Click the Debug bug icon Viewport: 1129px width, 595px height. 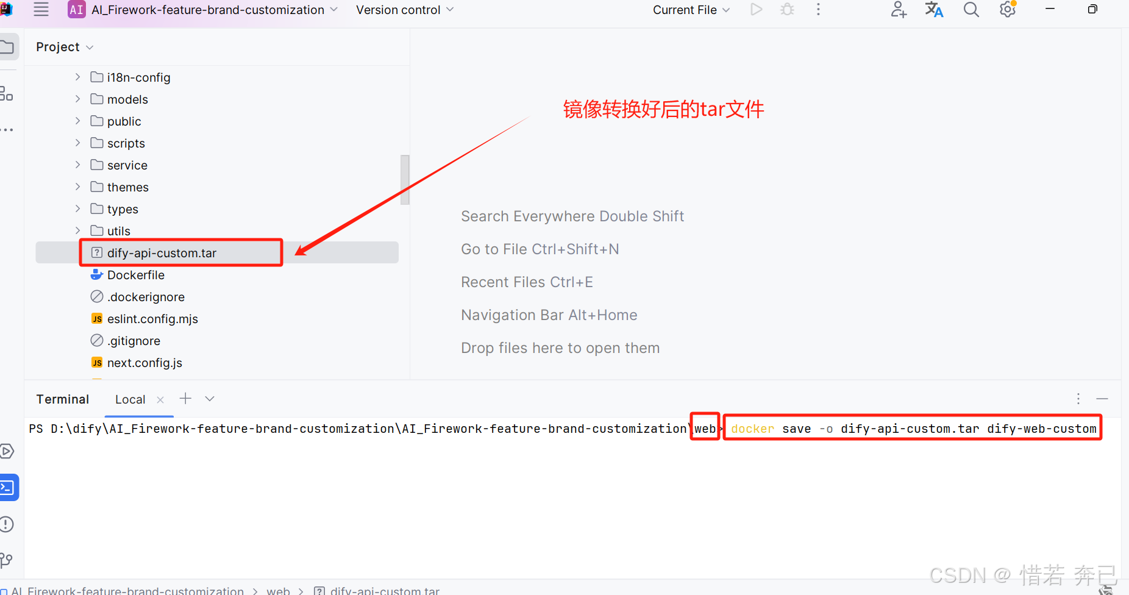tap(787, 10)
